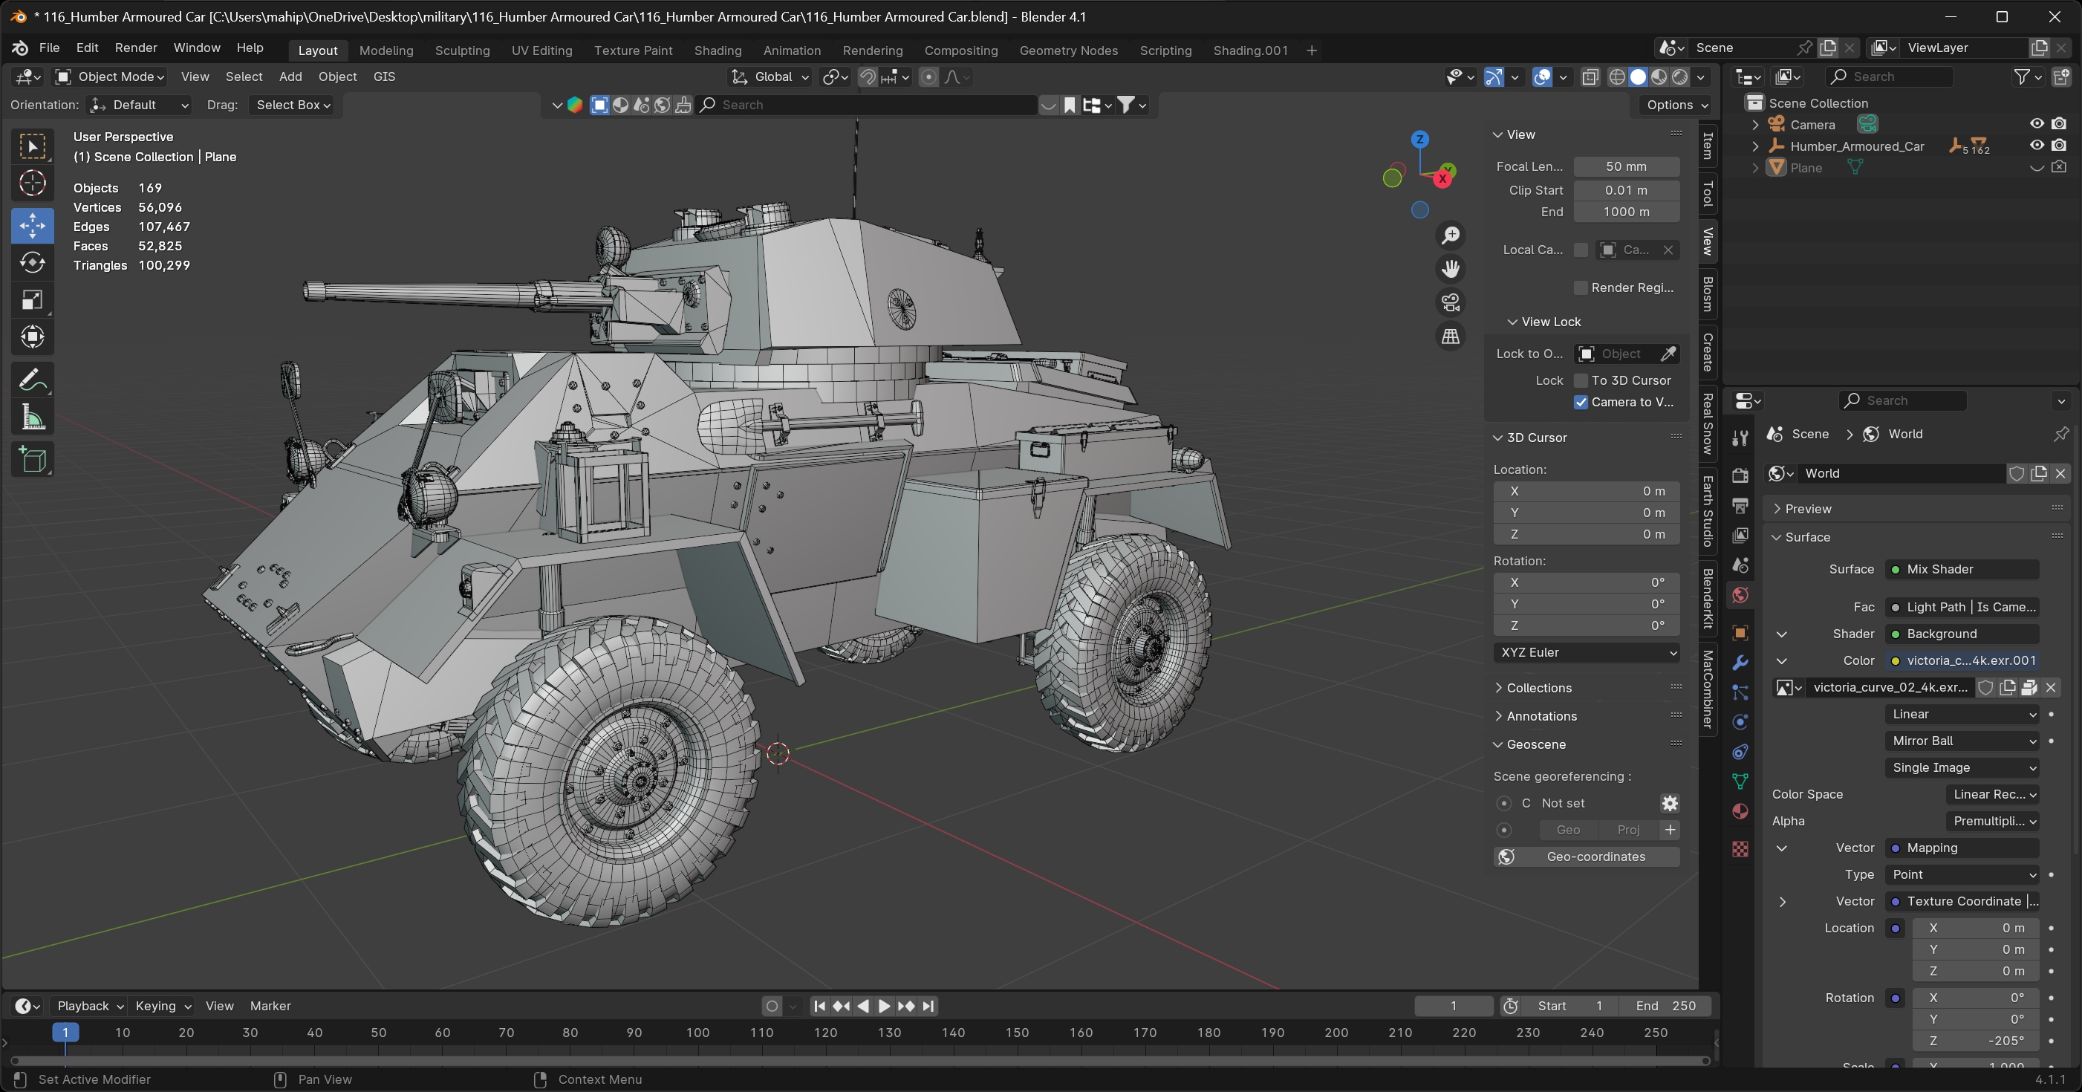
Task: Switch viewport to Material Preview shading
Action: (1659, 77)
